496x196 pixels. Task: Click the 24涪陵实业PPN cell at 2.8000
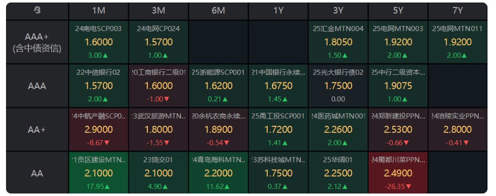(457, 130)
